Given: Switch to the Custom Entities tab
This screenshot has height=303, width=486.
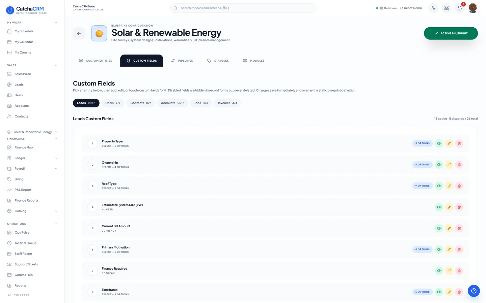Looking at the screenshot, I should 96,61.
